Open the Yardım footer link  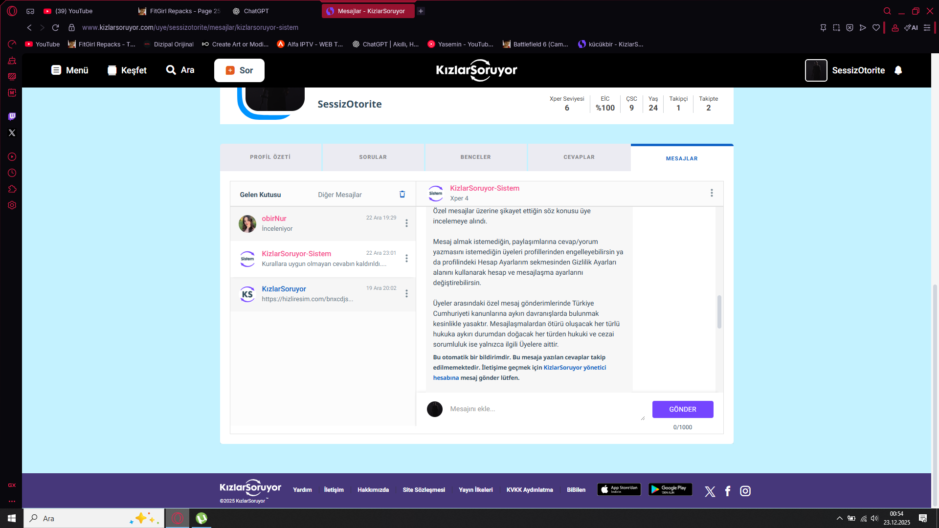[x=302, y=490]
